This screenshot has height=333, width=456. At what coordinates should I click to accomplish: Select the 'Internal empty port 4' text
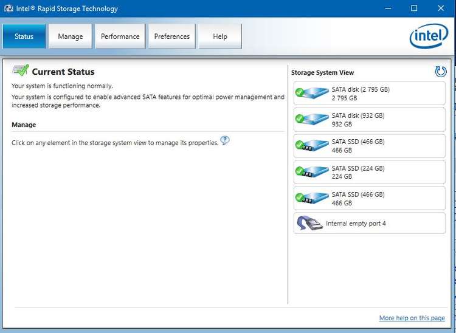pyautogui.click(x=356, y=223)
